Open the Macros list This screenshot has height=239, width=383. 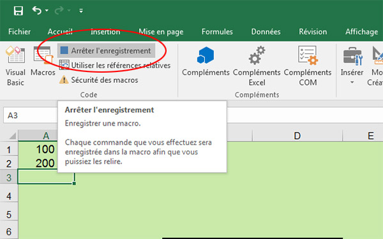[x=43, y=61]
